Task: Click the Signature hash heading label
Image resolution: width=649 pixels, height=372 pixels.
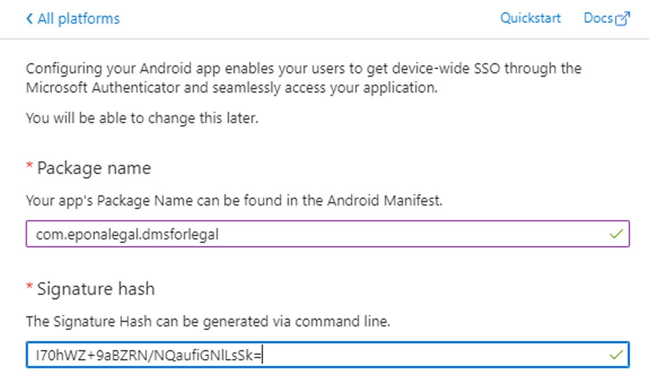Action: [96, 289]
